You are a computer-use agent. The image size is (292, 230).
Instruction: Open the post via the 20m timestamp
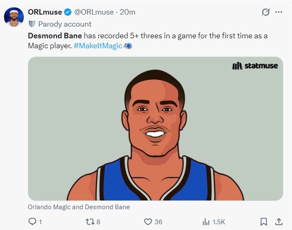127,12
